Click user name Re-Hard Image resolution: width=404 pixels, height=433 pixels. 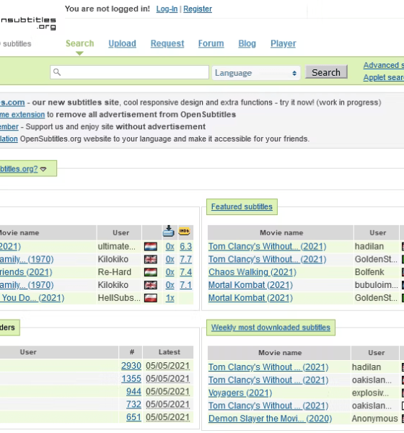click(114, 272)
